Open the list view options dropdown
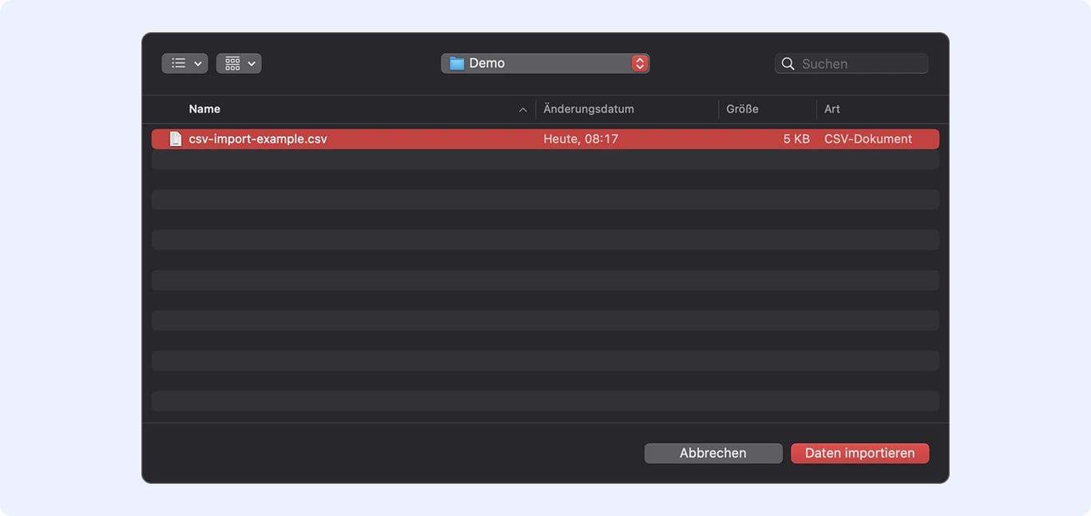Image resolution: width=1091 pixels, height=516 pixels. [184, 64]
